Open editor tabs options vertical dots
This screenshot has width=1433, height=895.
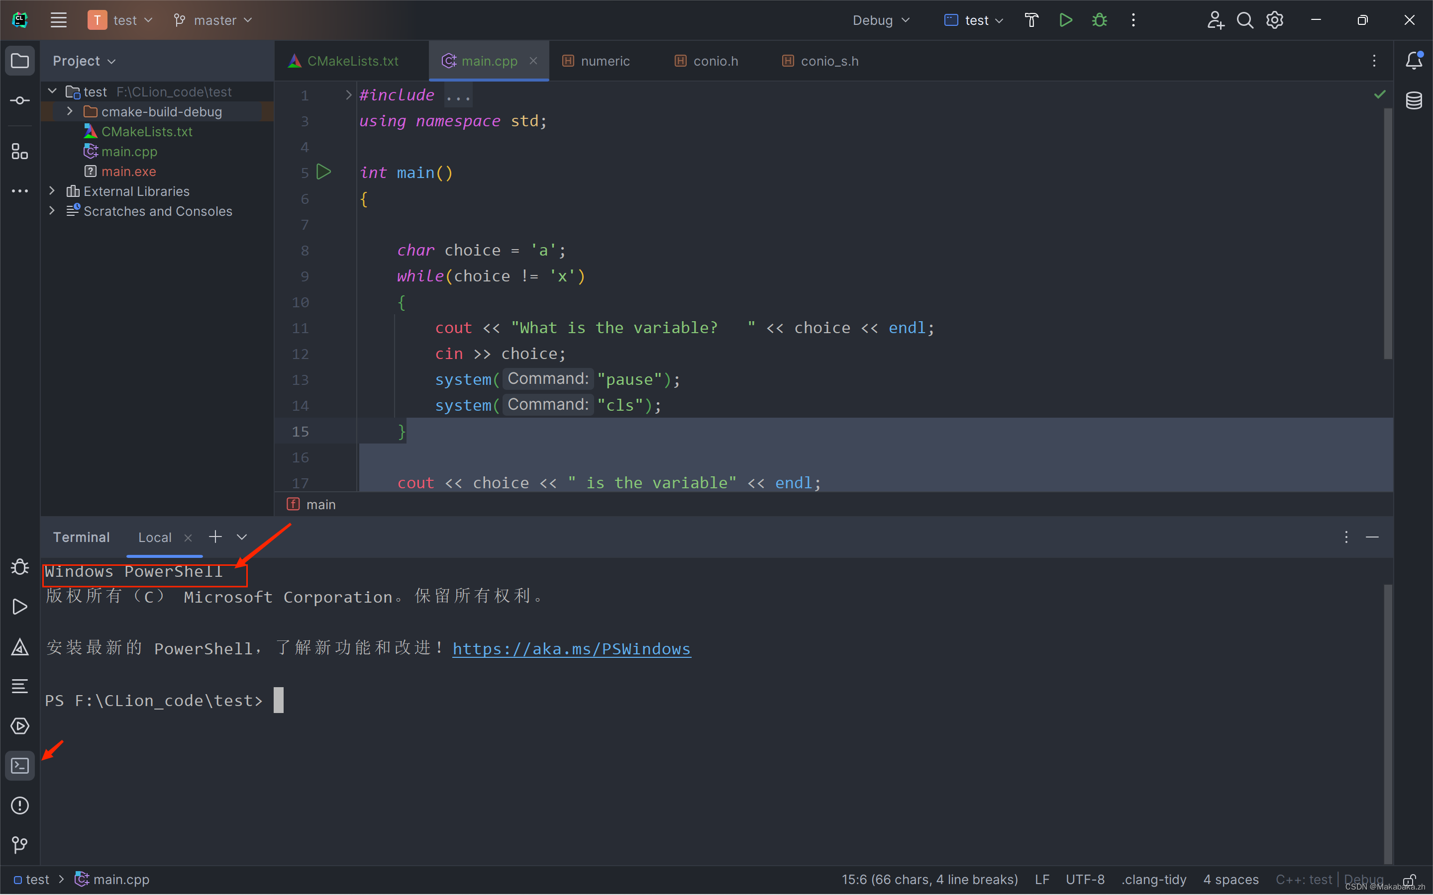tap(1374, 61)
